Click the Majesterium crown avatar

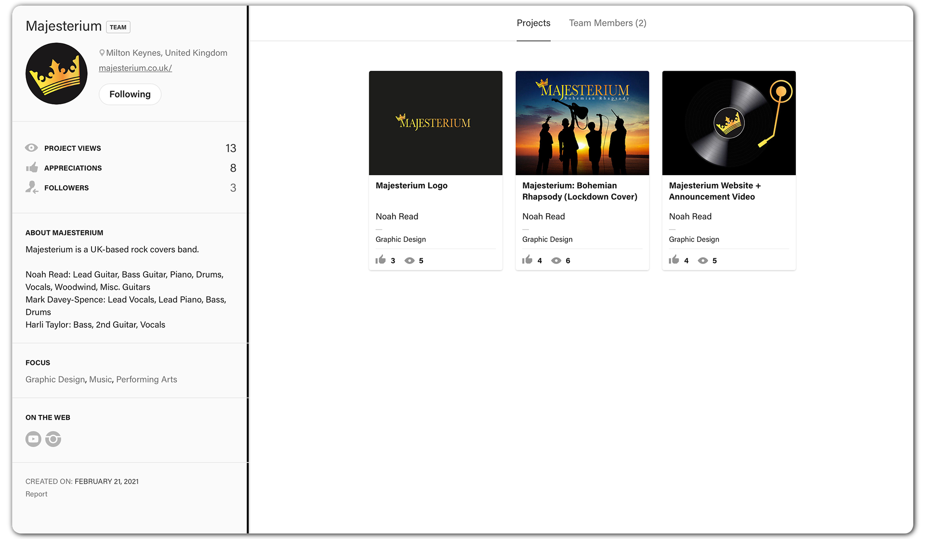click(x=56, y=74)
